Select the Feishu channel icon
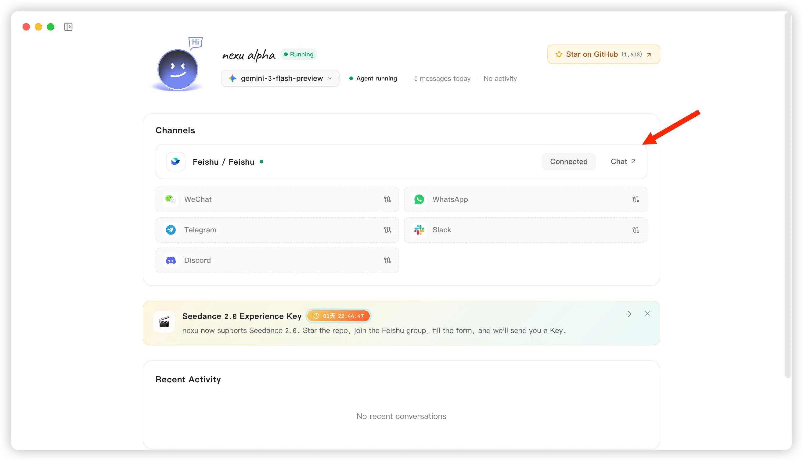The image size is (803, 461). 175,162
